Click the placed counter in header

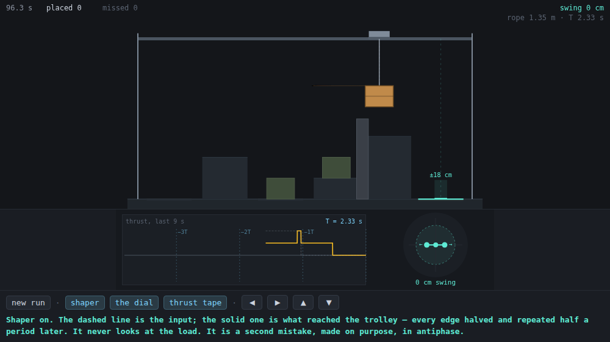pos(64,8)
